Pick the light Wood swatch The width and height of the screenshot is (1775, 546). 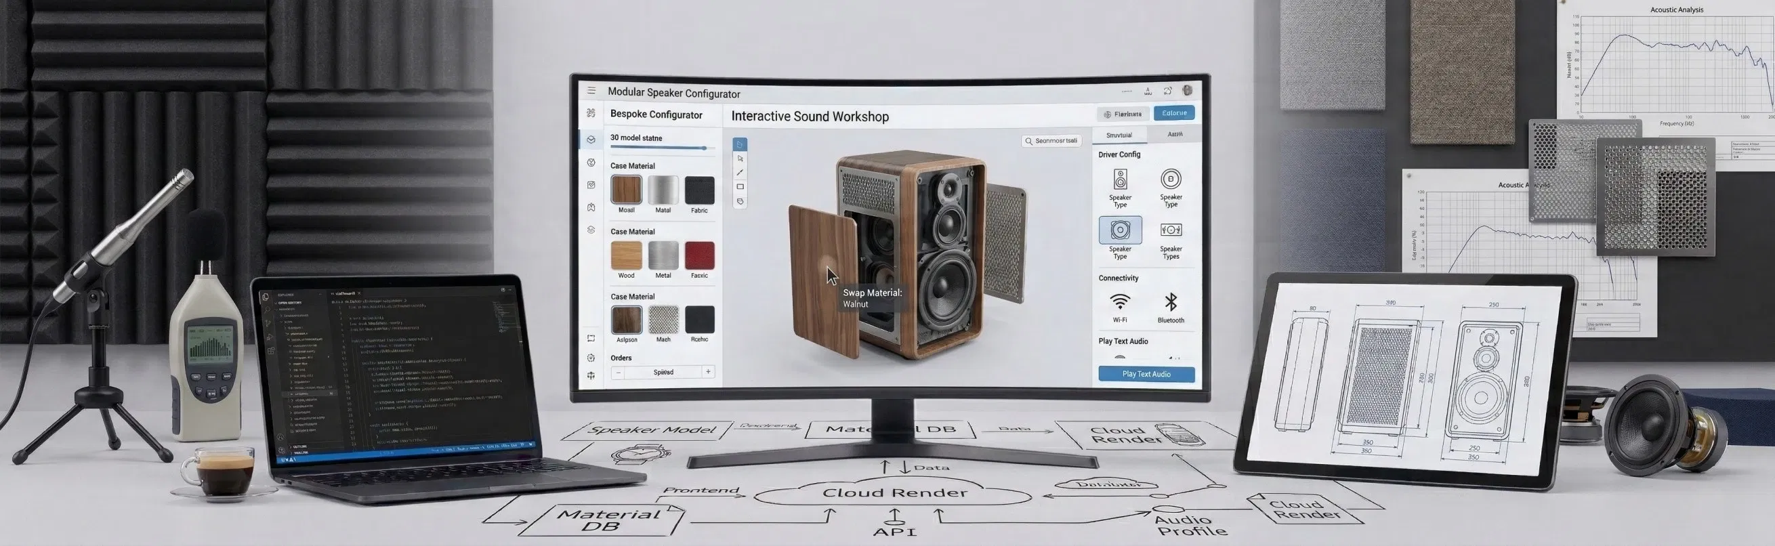pyautogui.click(x=627, y=255)
